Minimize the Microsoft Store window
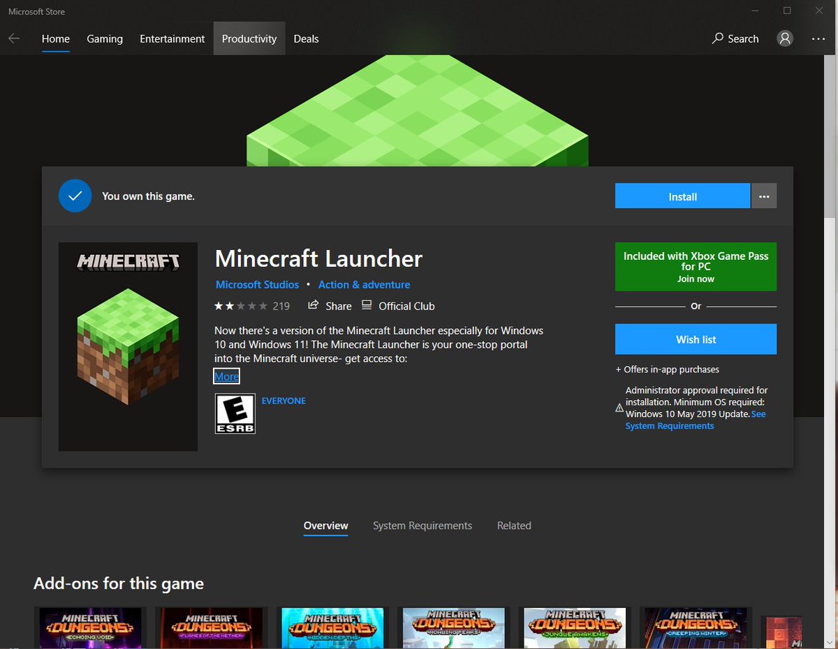 pyautogui.click(x=755, y=10)
